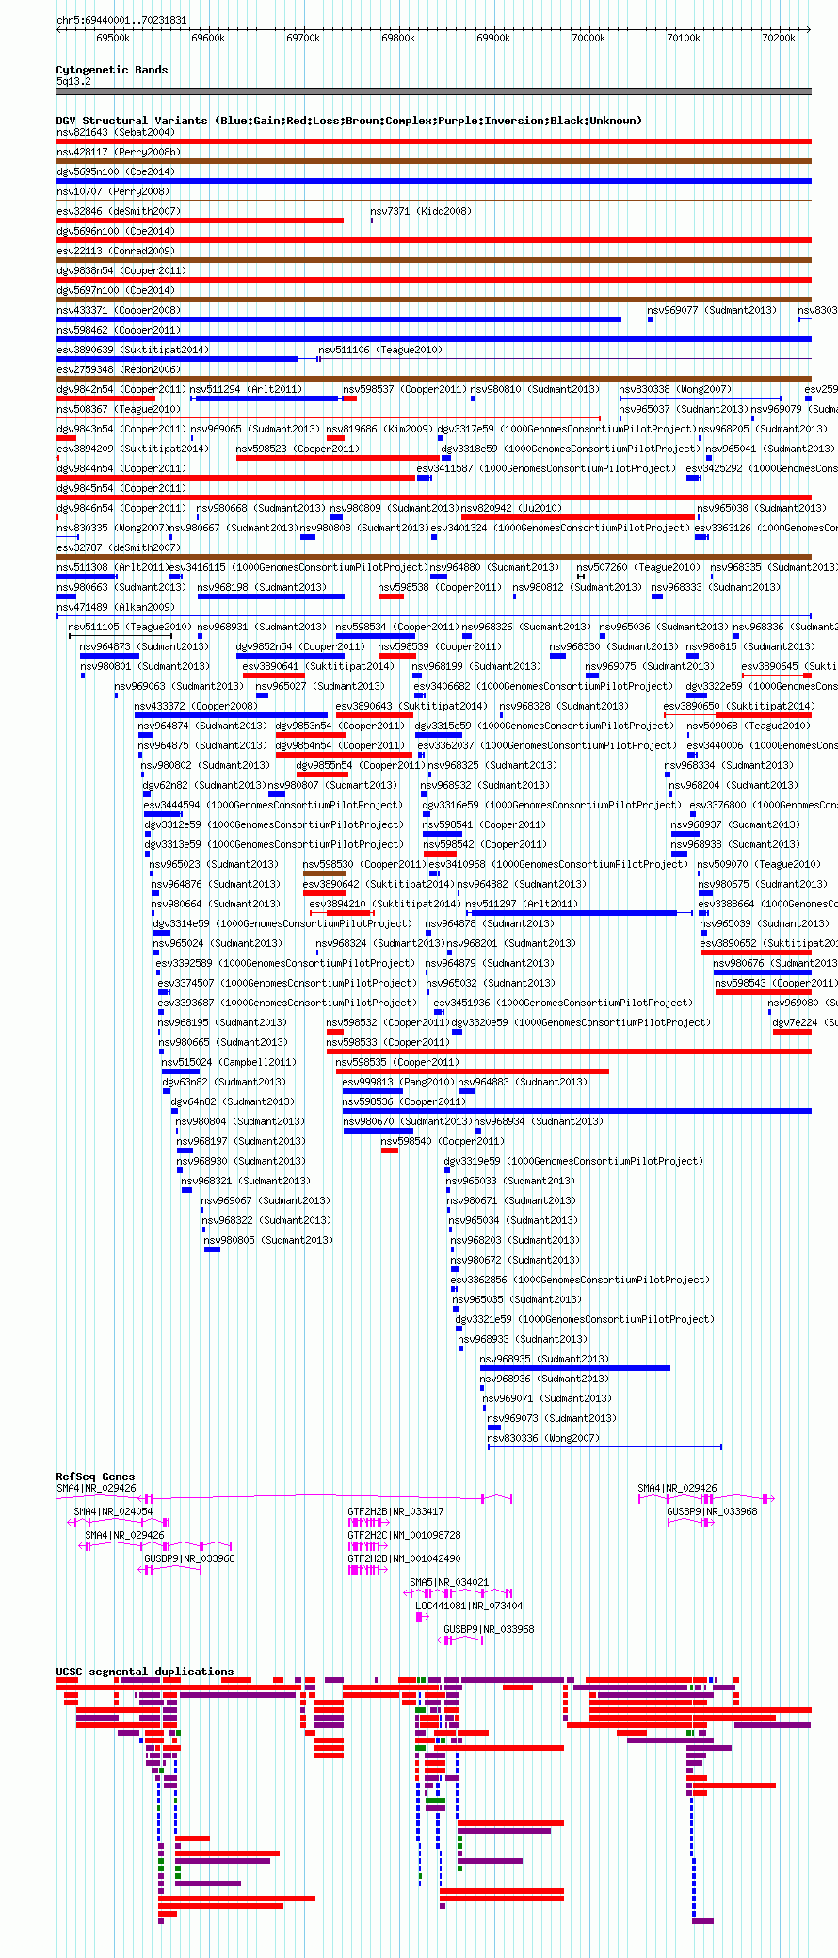
Task: Click variant nsv830336 (Wong2007)
Action: [542, 1439]
